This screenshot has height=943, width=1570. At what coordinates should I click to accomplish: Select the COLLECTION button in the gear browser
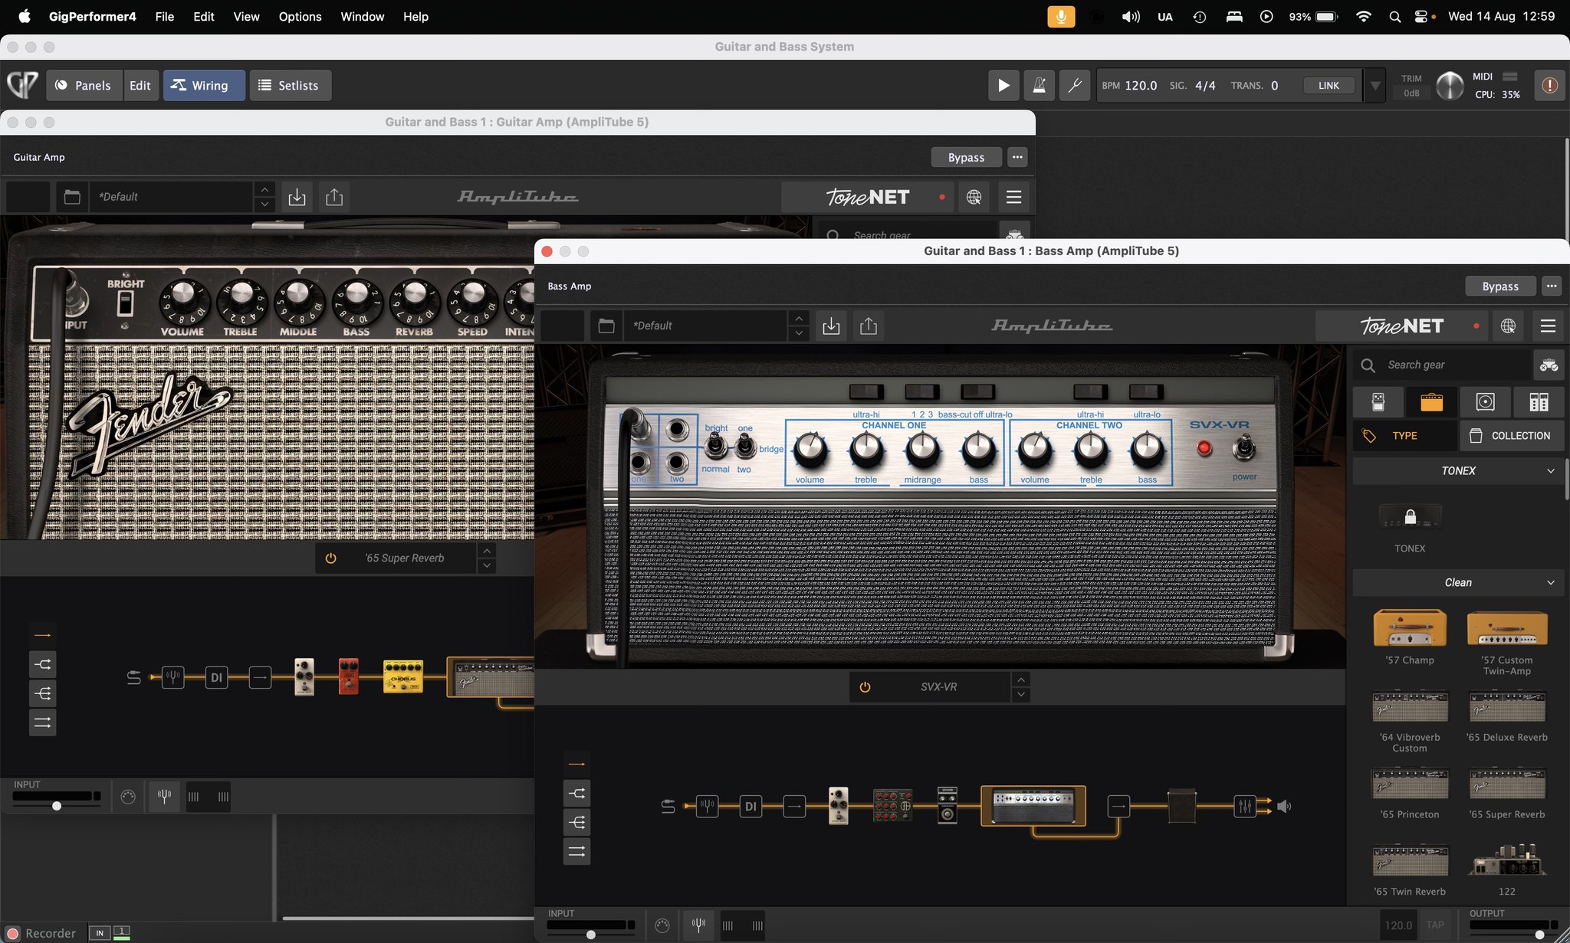coord(1512,435)
